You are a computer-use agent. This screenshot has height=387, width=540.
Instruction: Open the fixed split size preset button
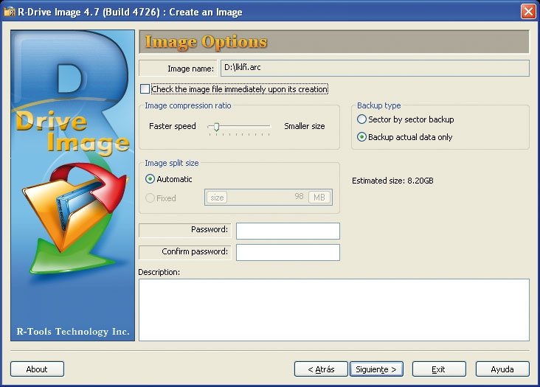pos(217,198)
